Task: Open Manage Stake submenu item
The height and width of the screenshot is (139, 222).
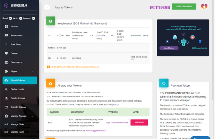Action: [20, 124]
